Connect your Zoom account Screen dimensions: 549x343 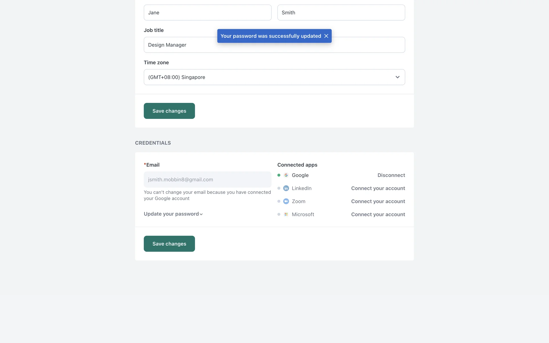378,201
